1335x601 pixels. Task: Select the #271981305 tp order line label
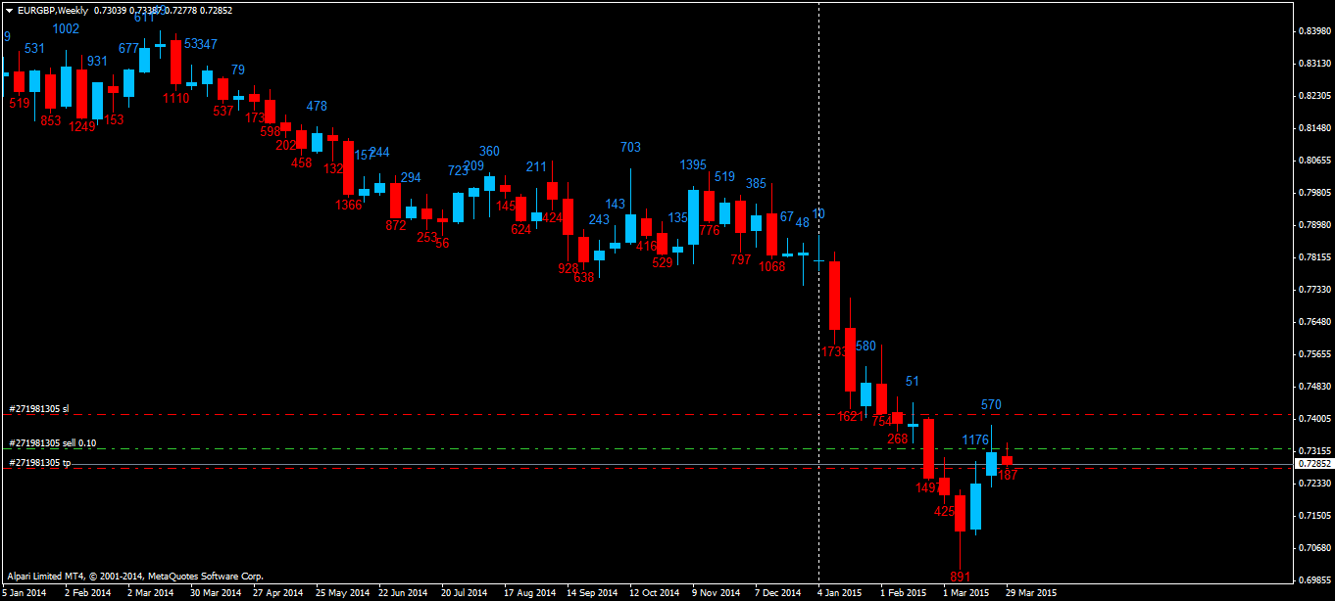pyautogui.click(x=39, y=462)
